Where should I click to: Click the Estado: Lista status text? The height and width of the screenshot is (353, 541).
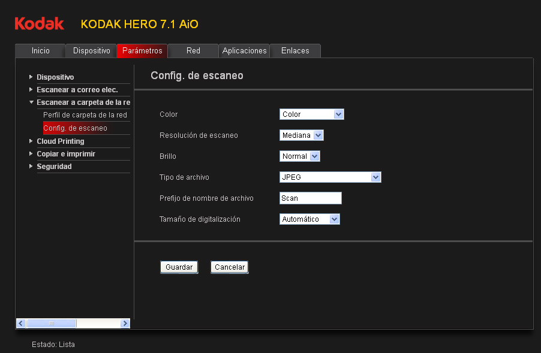coord(53,345)
